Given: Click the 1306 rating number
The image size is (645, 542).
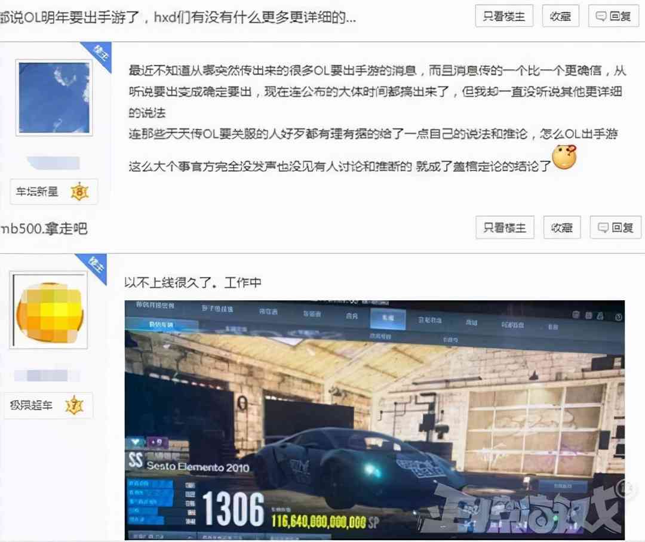Looking at the screenshot, I should tap(233, 510).
